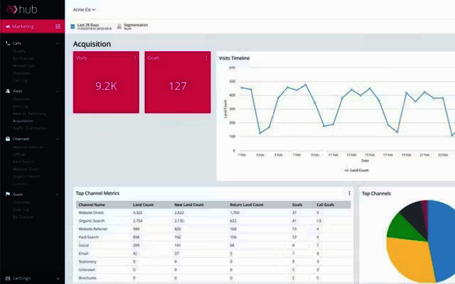
Task: Select the Website Direct table row
Action: 213,213
